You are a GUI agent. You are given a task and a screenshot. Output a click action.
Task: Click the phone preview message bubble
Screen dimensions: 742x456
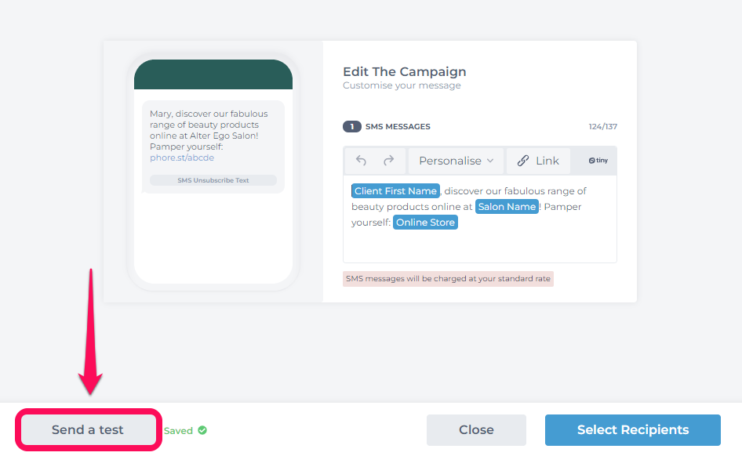[213, 147]
